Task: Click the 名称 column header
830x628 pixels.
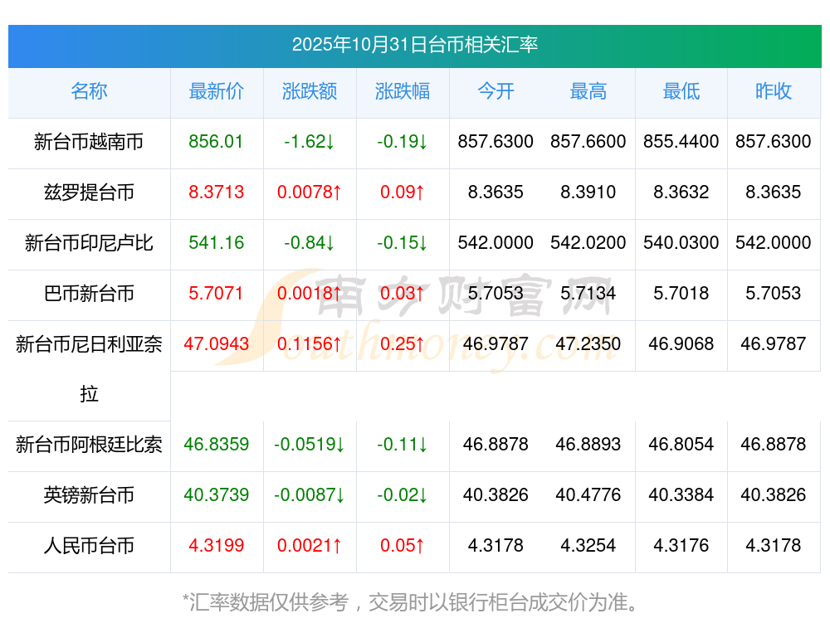Action: 89,91
